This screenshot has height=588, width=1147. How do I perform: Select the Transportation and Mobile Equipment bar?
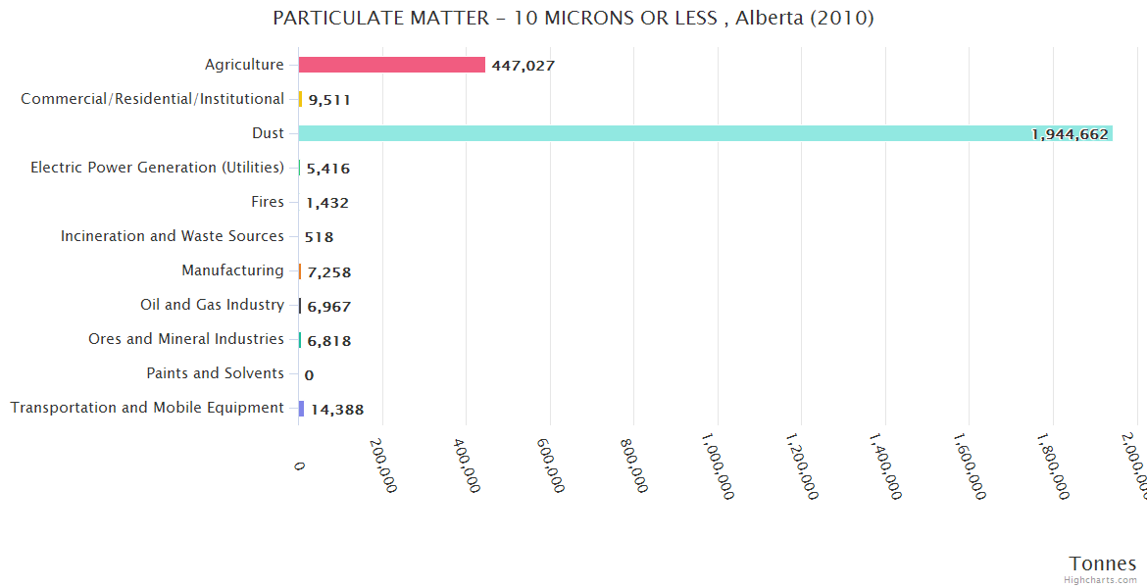pyautogui.click(x=302, y=409)
